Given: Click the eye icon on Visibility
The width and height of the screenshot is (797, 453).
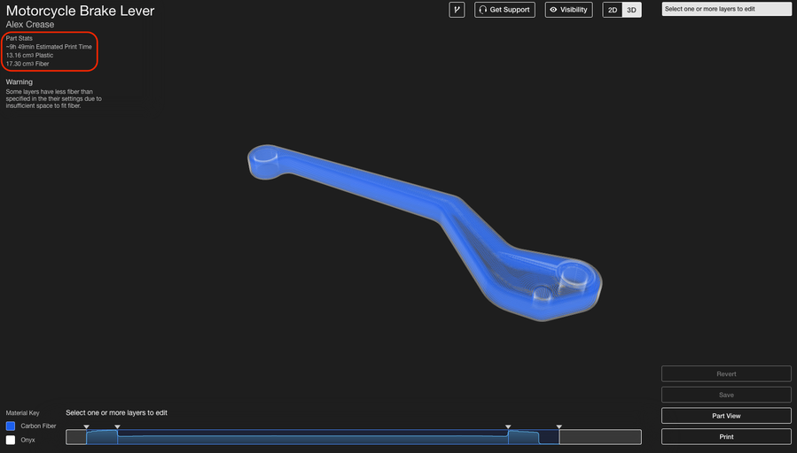Looking at the screenshot, I should point(553,10).
